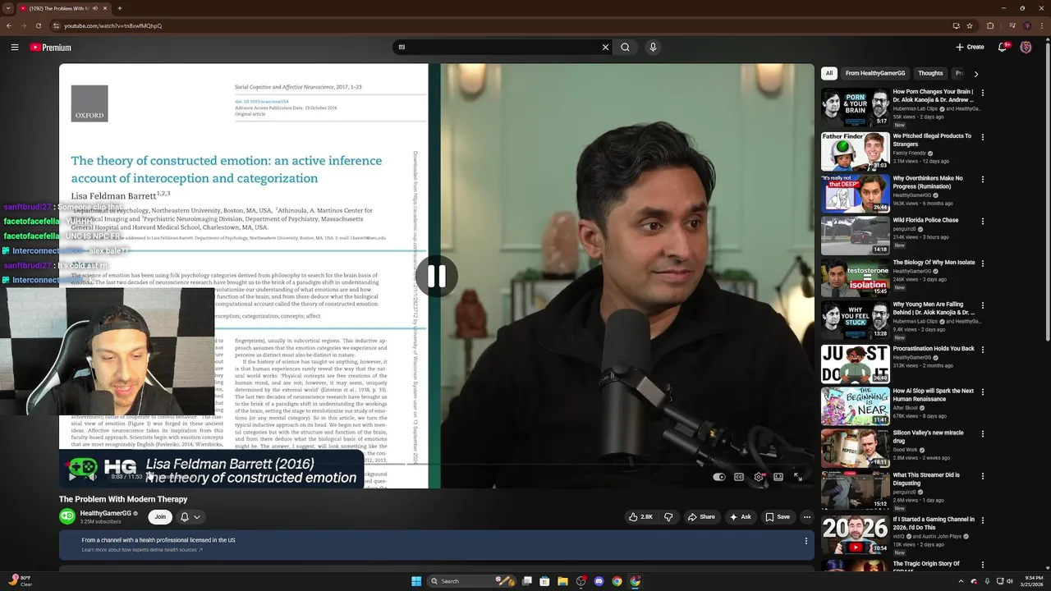Enter fullscreen mode in the player
The image size is (1051, 591).
[x=798, y=477]
